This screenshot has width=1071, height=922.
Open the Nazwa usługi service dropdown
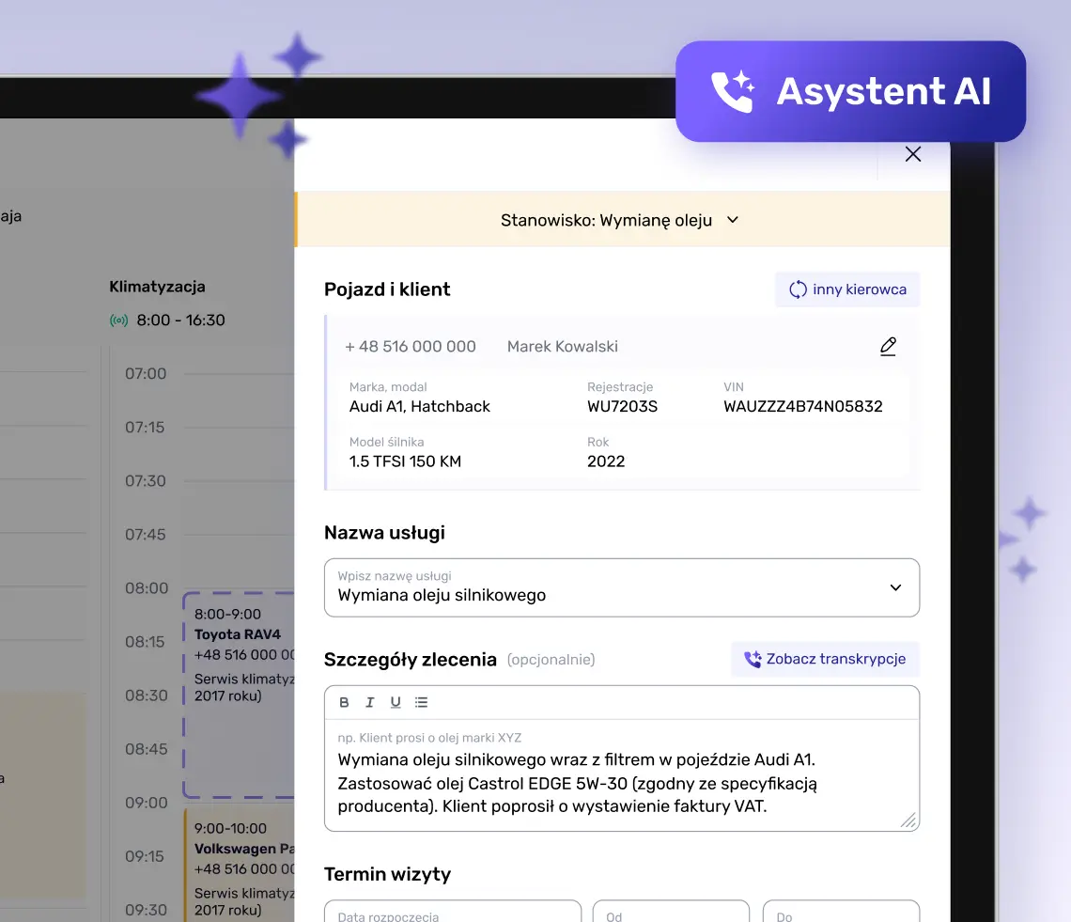coord(622,587)
